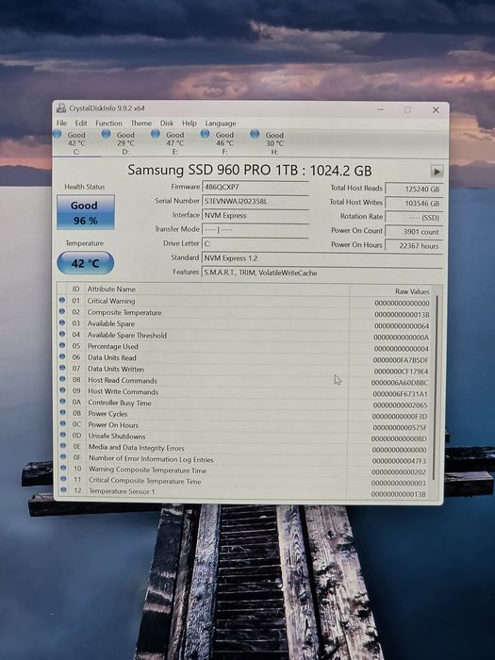Click the status dot on Data Units Read row
Viewport: 495px width, 660px height.
tap(62, 356)
